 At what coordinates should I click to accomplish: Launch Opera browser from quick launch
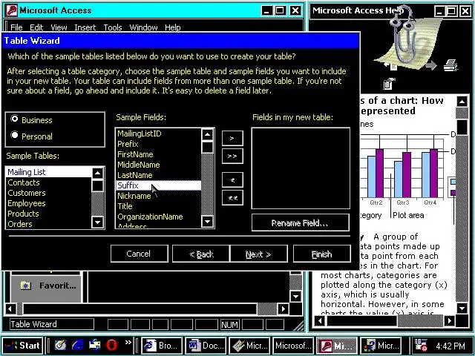pyautogui.click(x=112, y=345)
